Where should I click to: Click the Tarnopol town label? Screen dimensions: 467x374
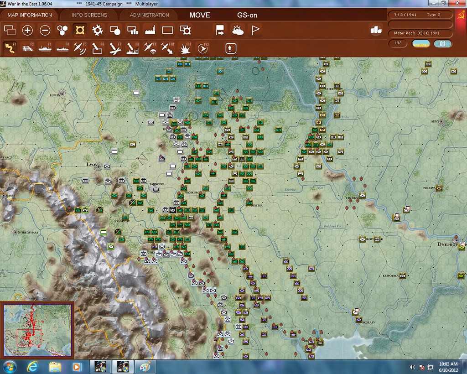[157, 184]
